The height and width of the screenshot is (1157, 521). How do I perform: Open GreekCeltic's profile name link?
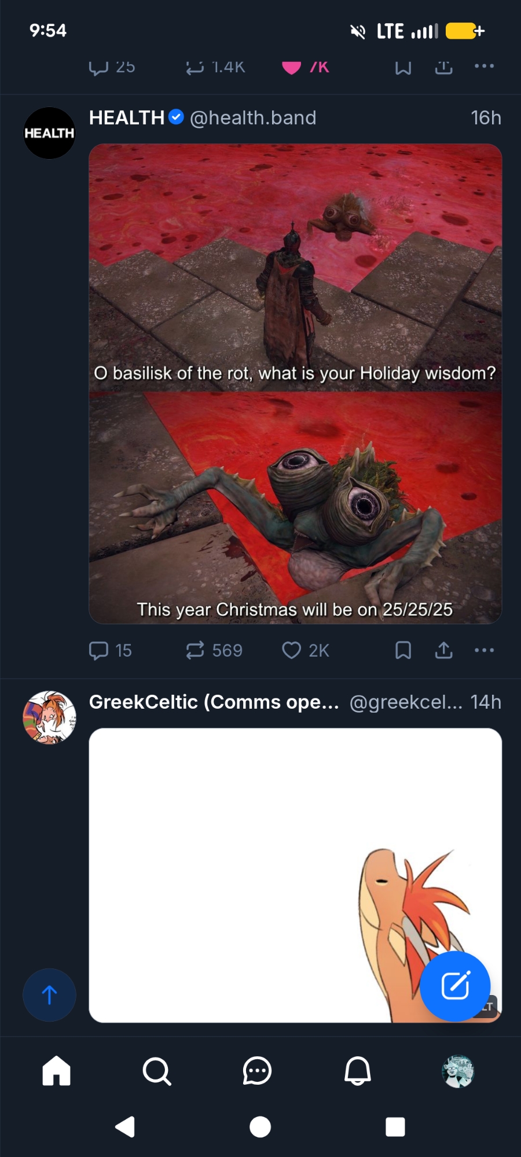click(x=214, y=702)
